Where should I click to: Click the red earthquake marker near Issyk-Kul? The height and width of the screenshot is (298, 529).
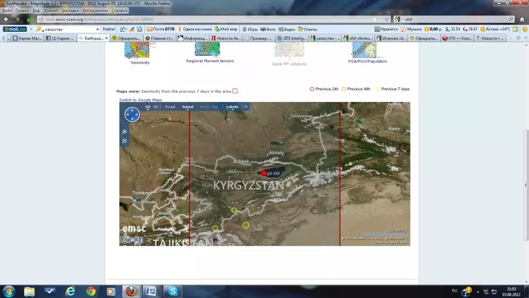(x=264, y=173)
